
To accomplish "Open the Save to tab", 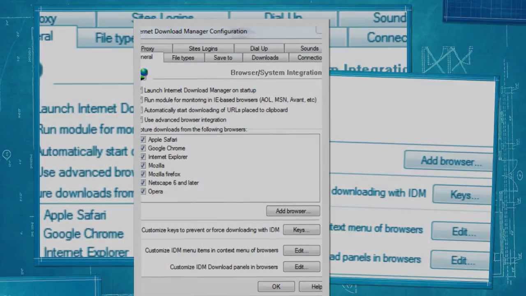I will tap(223, 58).
